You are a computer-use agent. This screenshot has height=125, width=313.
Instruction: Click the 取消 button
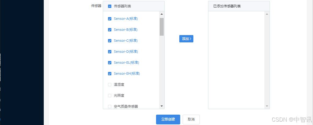tap(191, 120)
